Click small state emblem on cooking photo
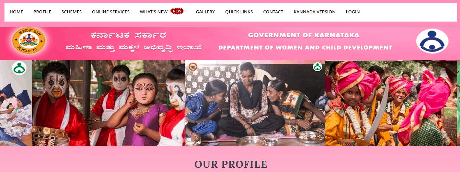Image resolution: width=460 pixels, height=172 pixels. (x=193, y=66)
